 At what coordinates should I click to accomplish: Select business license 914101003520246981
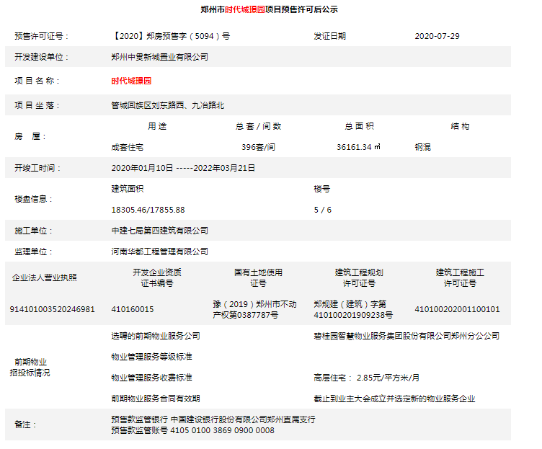click(x=52, y=309)
